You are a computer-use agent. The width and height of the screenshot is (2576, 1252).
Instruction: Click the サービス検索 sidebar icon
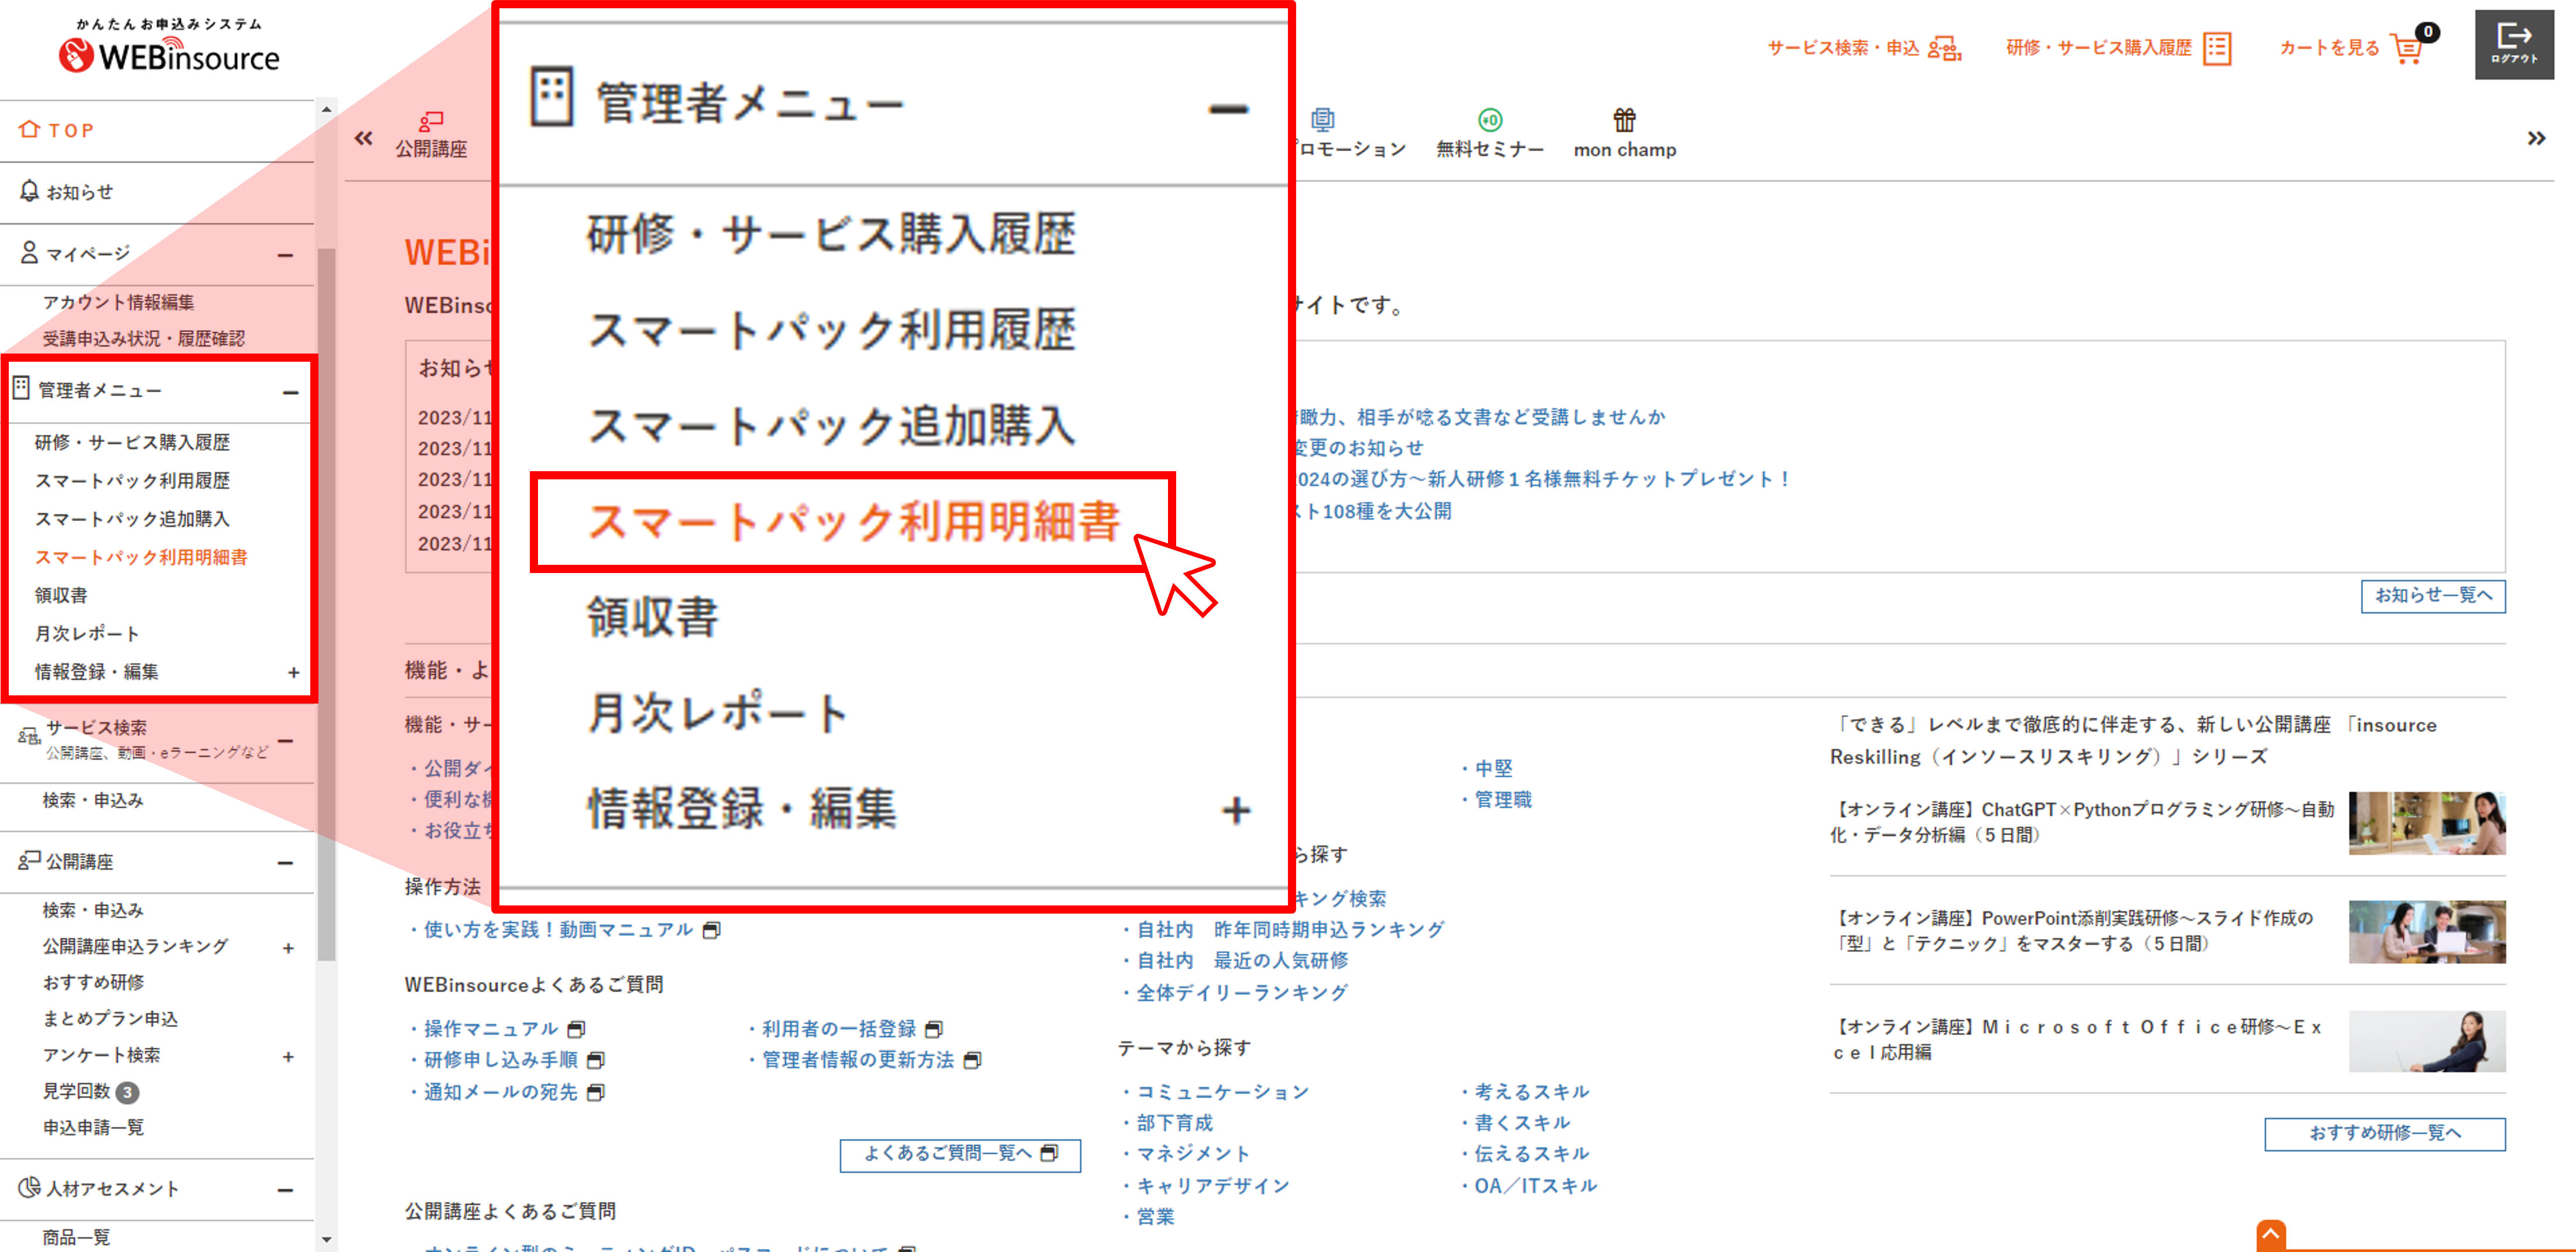(28, 737)
